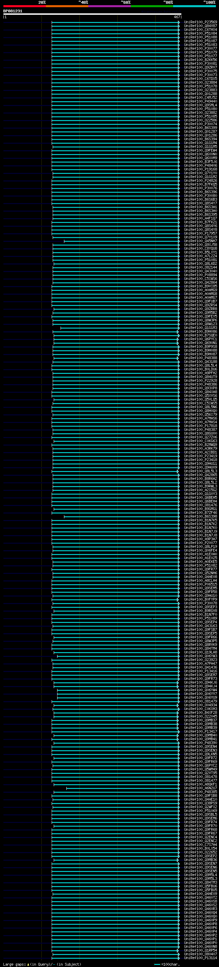Open the UniRef100_P20077 entry
Image resolution: width=219 pixels, height=967 pixels.
tap(200, 543)
